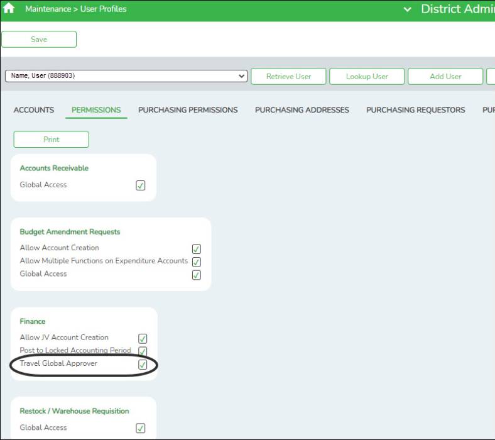Image resolution: width=495 pixels, height=440 pixels.
Task: Select the Permissions tab
Action: (x=96, y=110)
